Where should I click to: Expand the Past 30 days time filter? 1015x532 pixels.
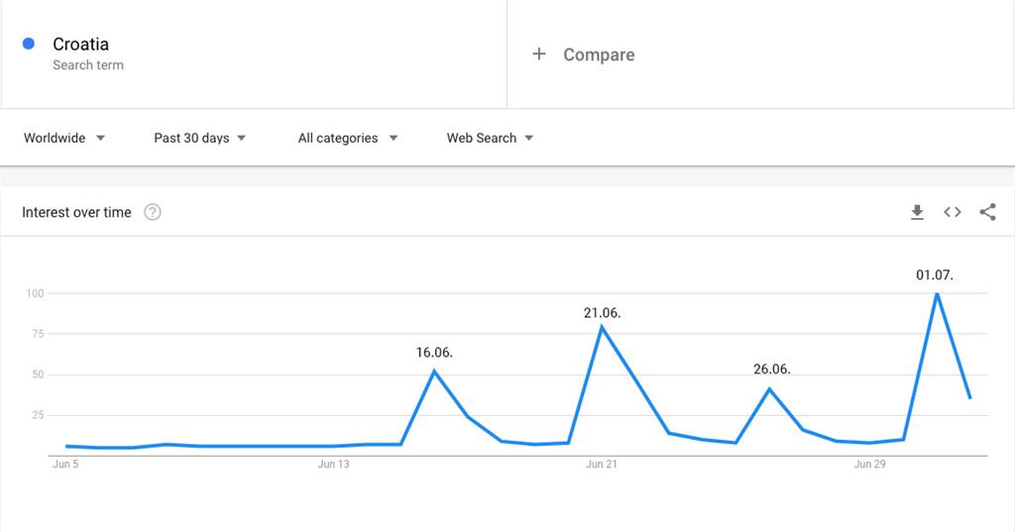199,138
